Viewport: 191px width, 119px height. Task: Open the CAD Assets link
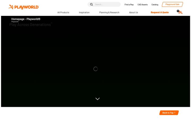click(x=142, y=4)
